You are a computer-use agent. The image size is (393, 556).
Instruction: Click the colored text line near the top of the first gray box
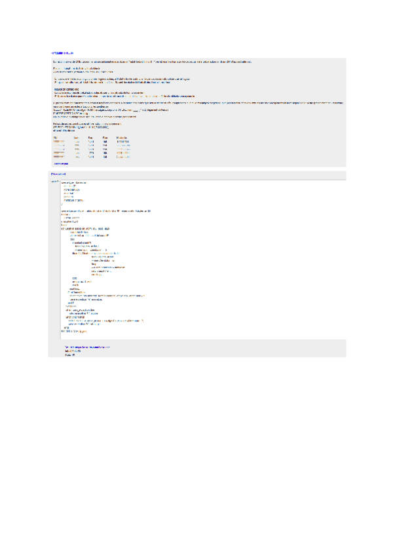pos(76,68)
